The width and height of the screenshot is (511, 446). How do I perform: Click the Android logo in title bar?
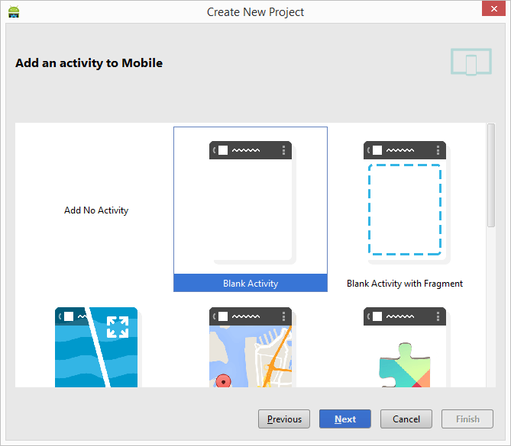[14, 12]
